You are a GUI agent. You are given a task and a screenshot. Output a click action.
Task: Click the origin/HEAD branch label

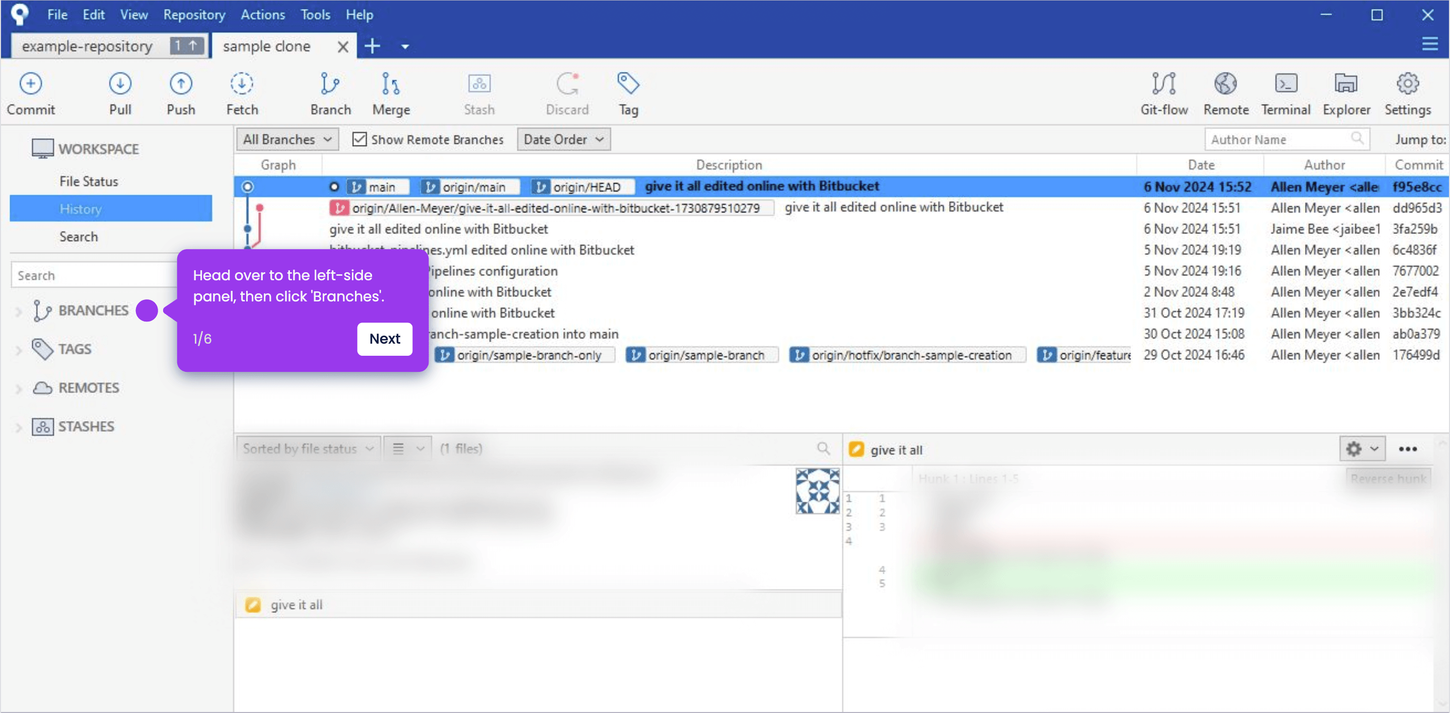tap(582, 187)
